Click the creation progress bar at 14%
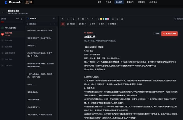This screenshot has width=183, height=120. 12,22
